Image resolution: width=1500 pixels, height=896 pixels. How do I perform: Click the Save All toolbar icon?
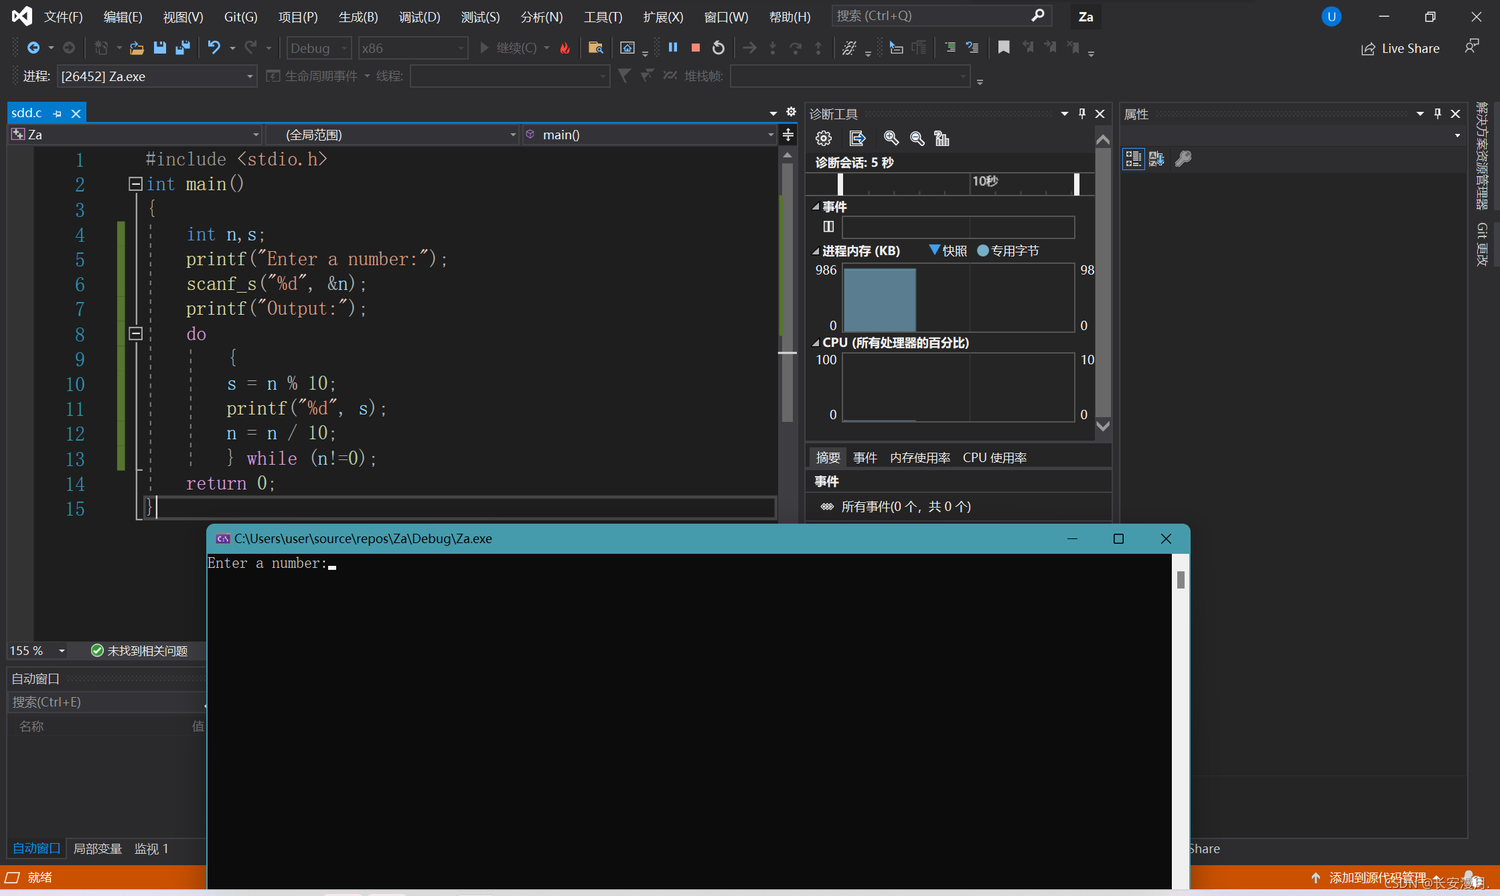(x=182, y=48)
